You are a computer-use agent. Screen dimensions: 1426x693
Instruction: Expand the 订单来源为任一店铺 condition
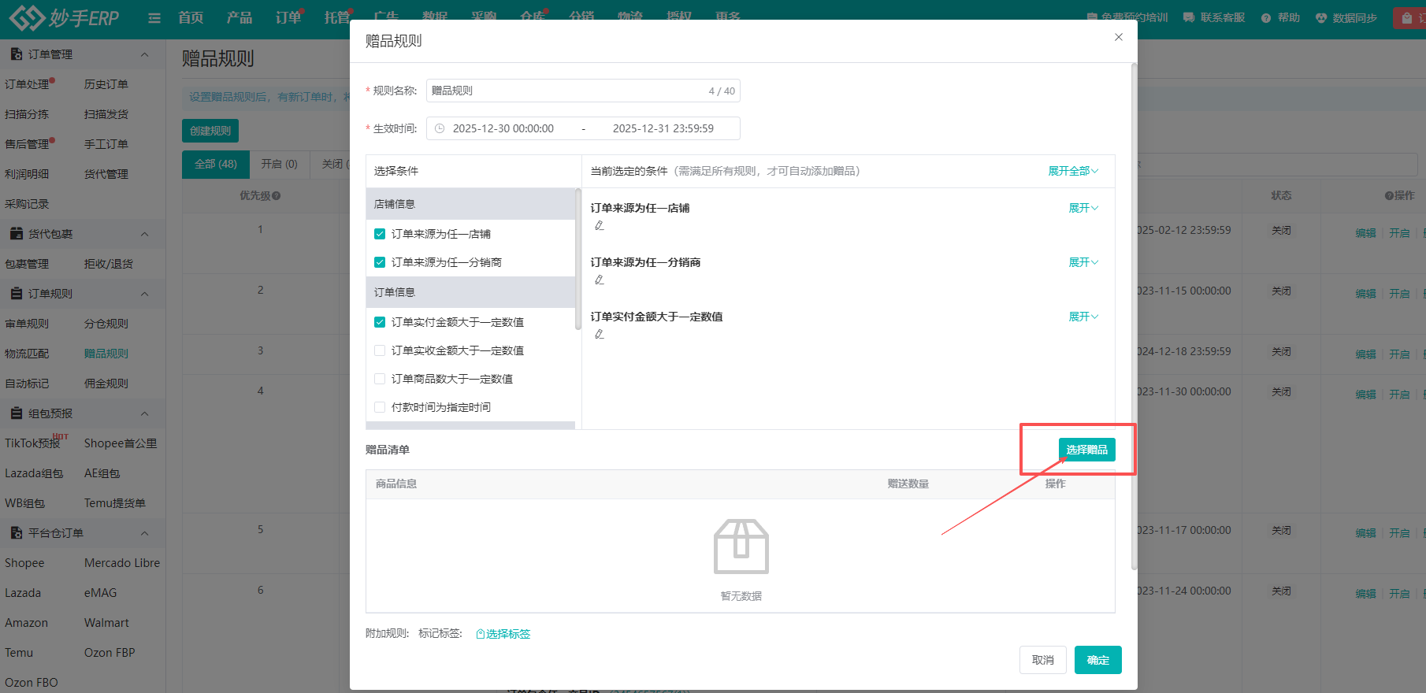1083,208
